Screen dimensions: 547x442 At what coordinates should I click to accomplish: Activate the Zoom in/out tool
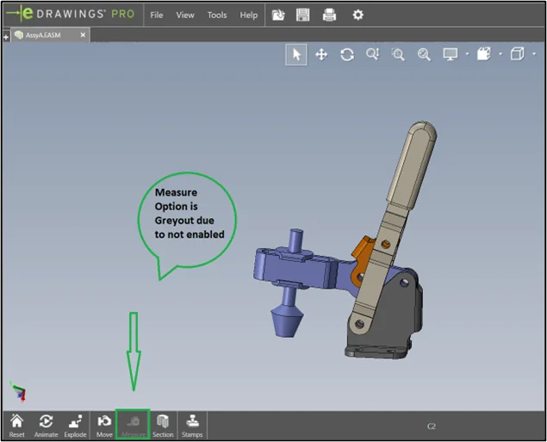point(373,54)
